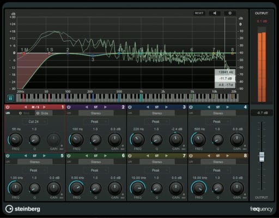Open band 8 Peak filter type dropdown
Viewport: 279px width, 218px height.
click(218, 170)
